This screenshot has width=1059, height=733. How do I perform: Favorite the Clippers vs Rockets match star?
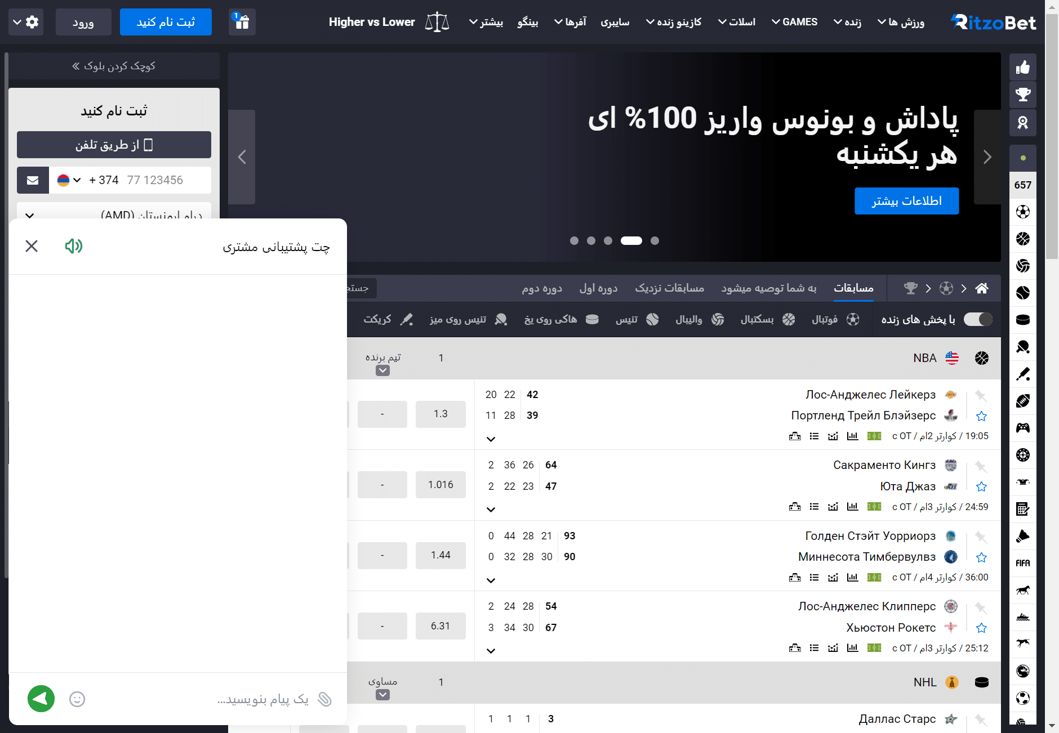coord(981,628)
